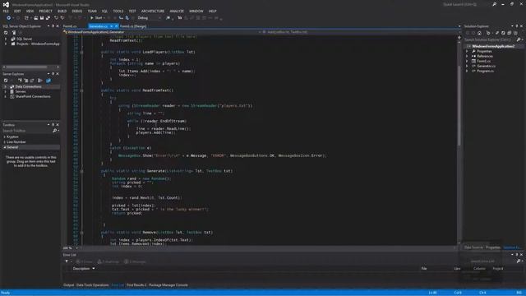Collapse the LoadPlayers method outline toggle

[x=81, y=52]
